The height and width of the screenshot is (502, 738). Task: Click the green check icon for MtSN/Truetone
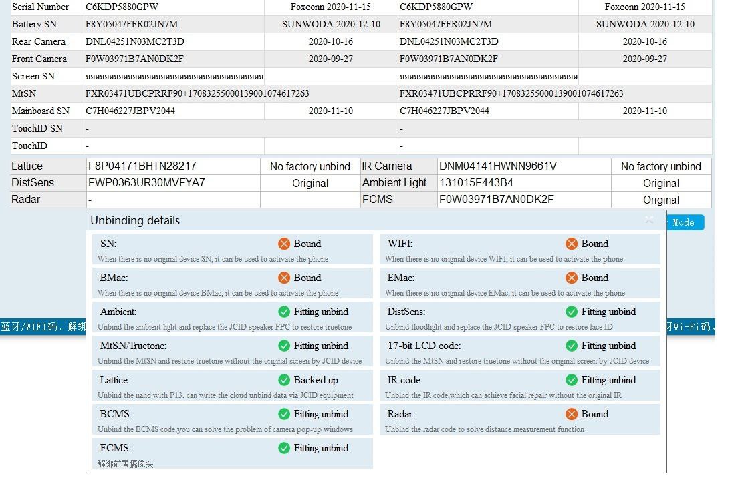284,346
